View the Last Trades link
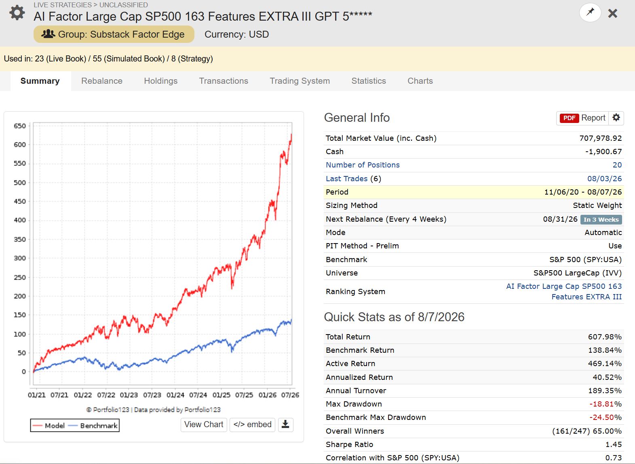Viewport: 635px width, 464px height. (x=347, y=179)
